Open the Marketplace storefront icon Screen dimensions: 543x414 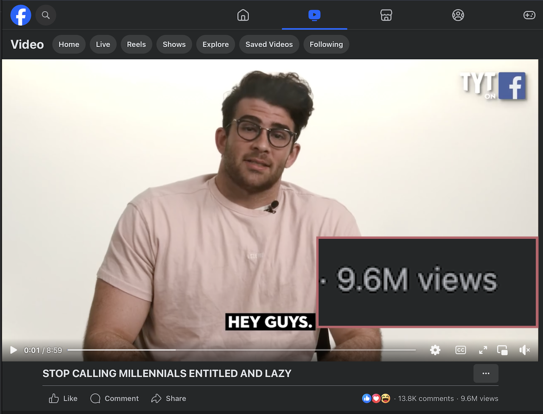(x=386, y=15)
